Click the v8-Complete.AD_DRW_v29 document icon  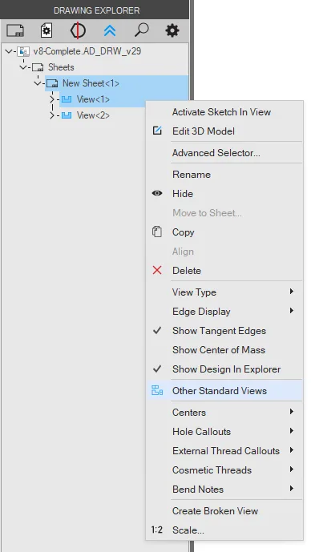(x=23, y=51)
